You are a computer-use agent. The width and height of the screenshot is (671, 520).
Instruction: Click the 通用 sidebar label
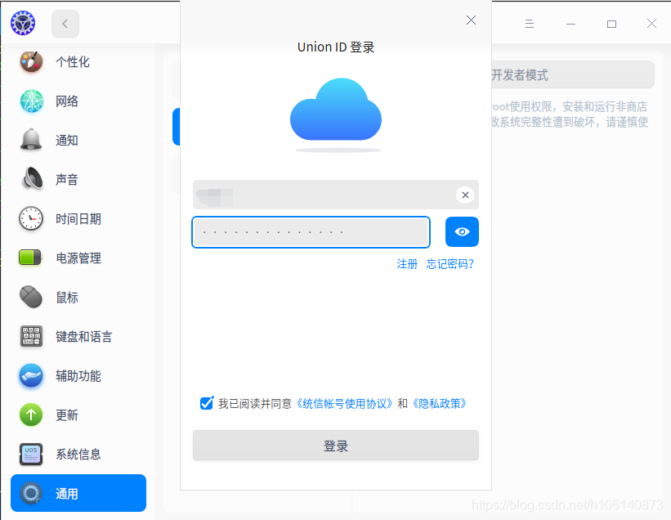(x=67, y=494)
